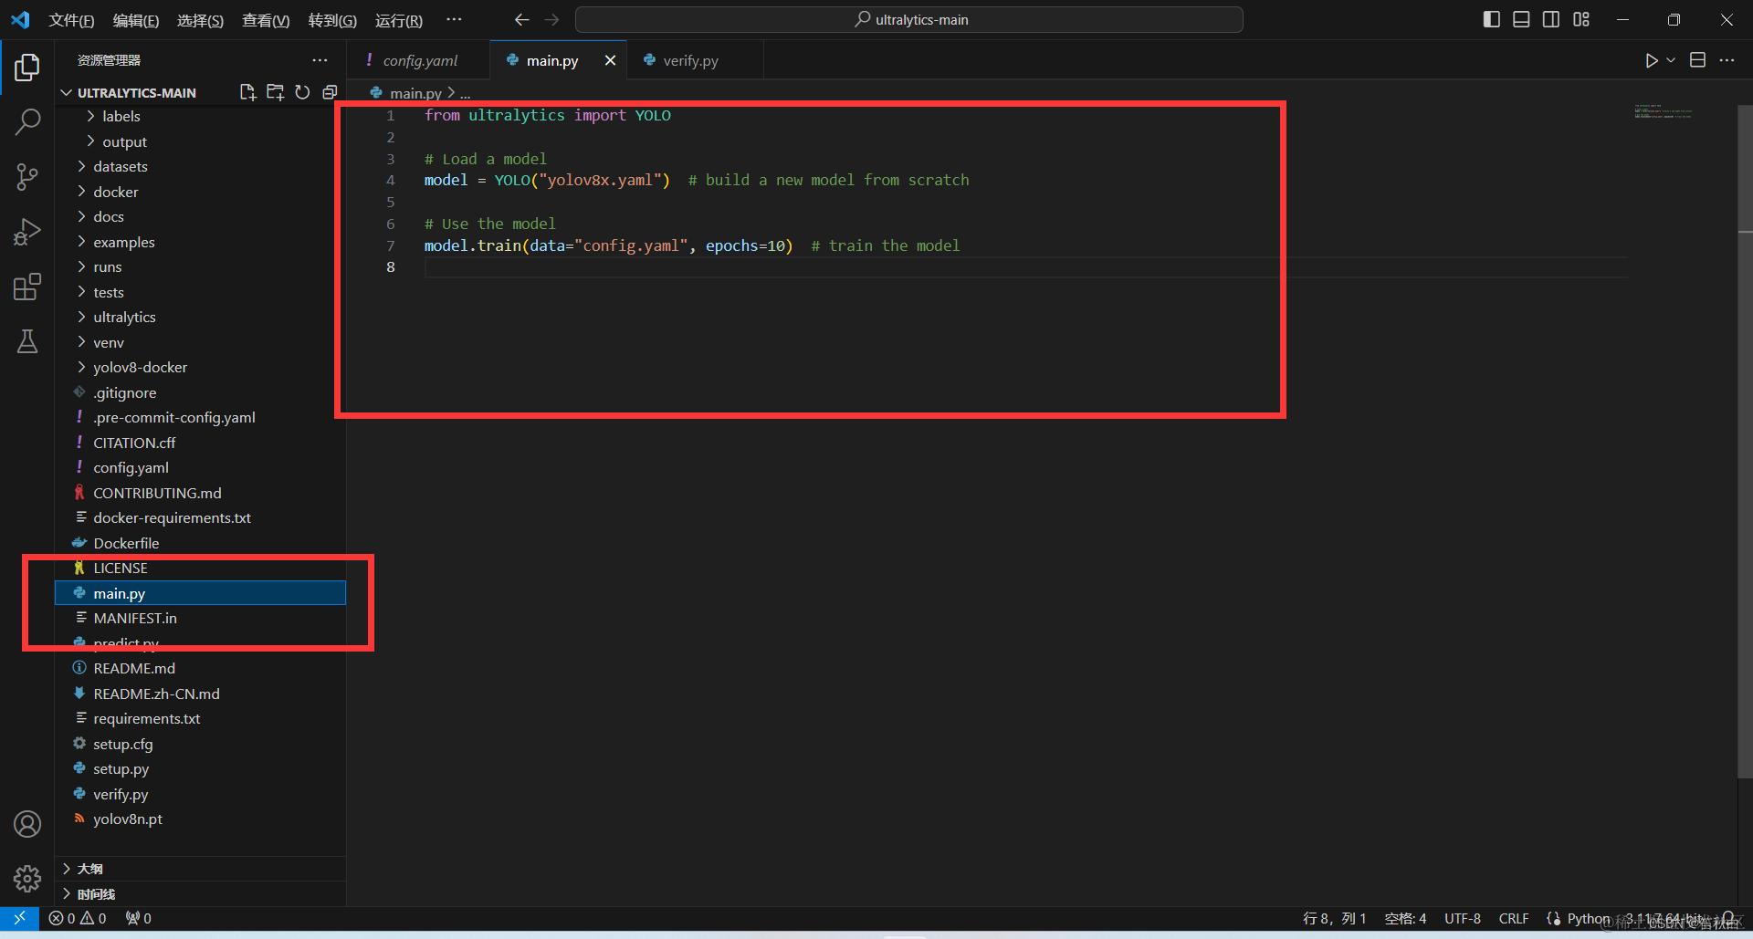Open the Source Control view
Screen dimensions: 1753x939
[27, 177]
